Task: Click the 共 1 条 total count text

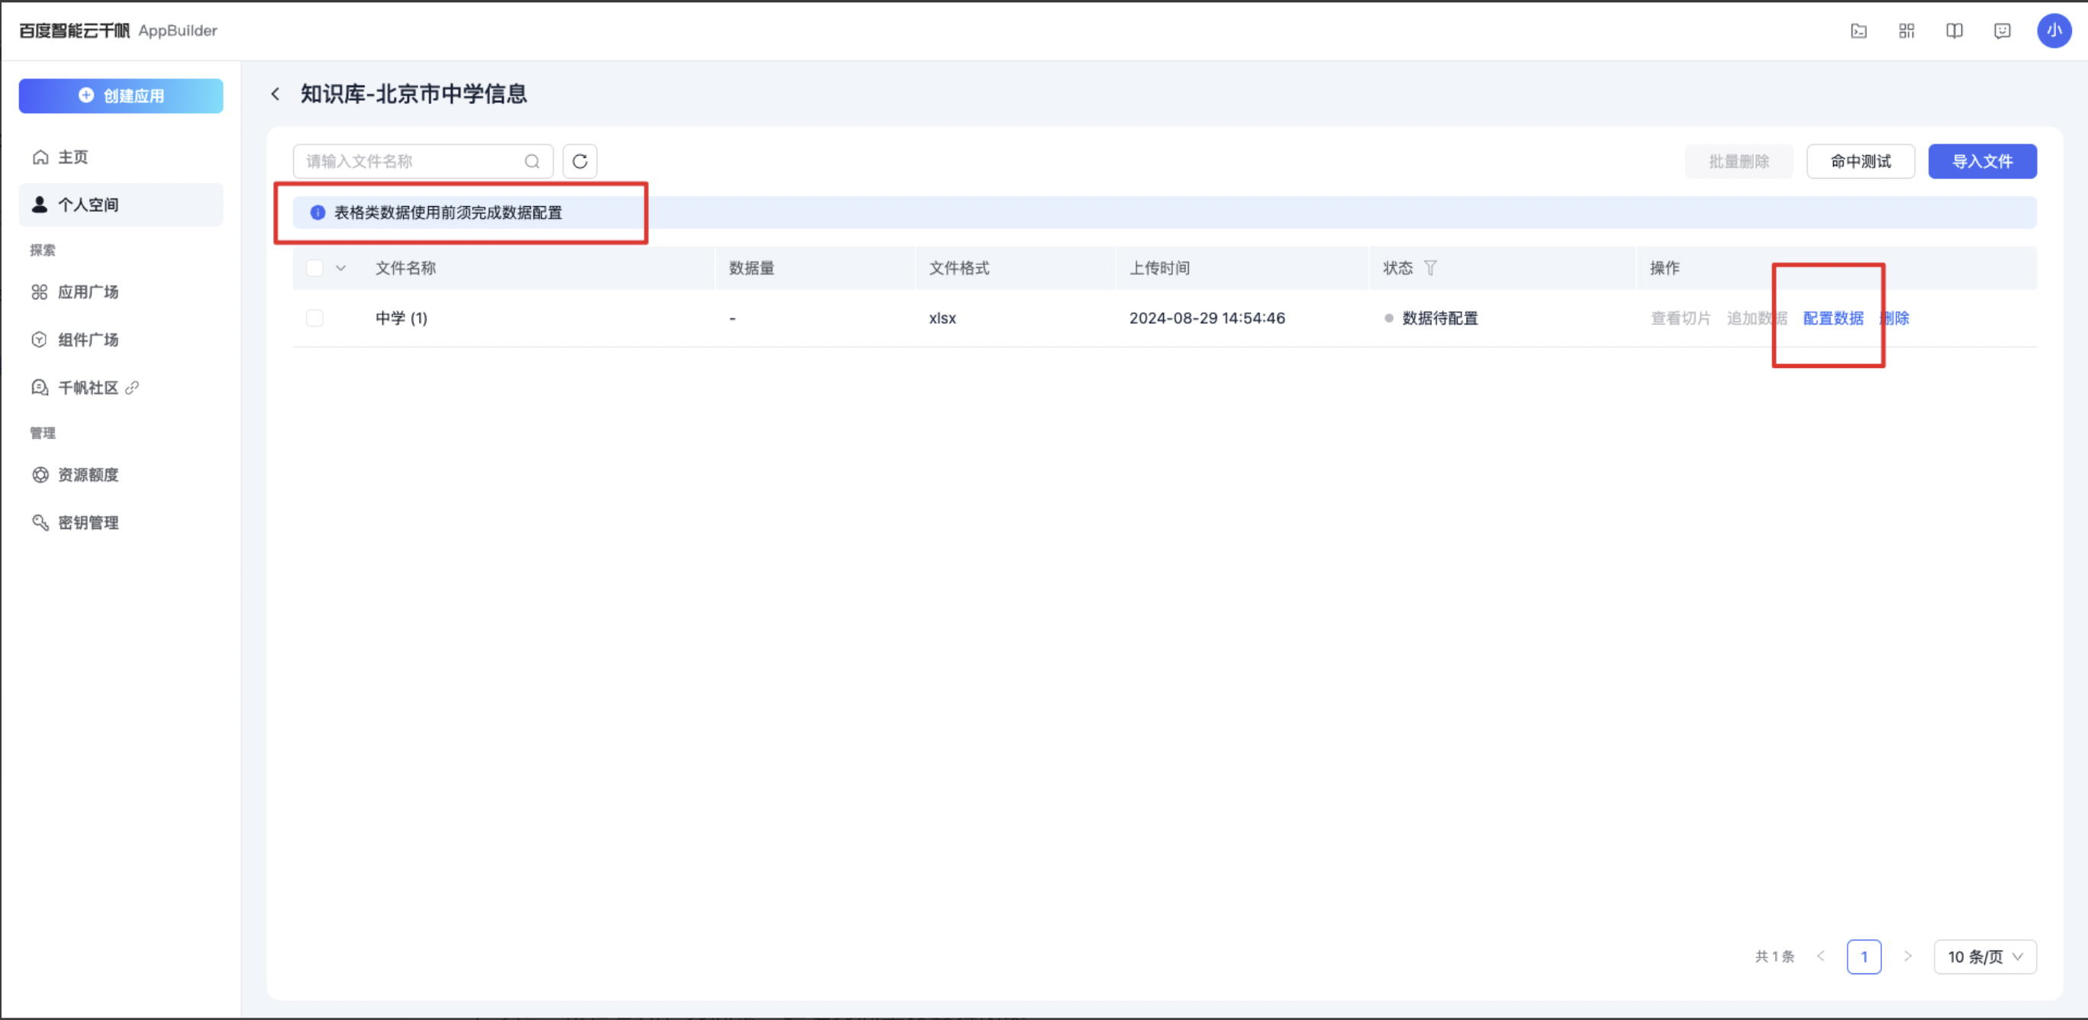Action: 1774,957
